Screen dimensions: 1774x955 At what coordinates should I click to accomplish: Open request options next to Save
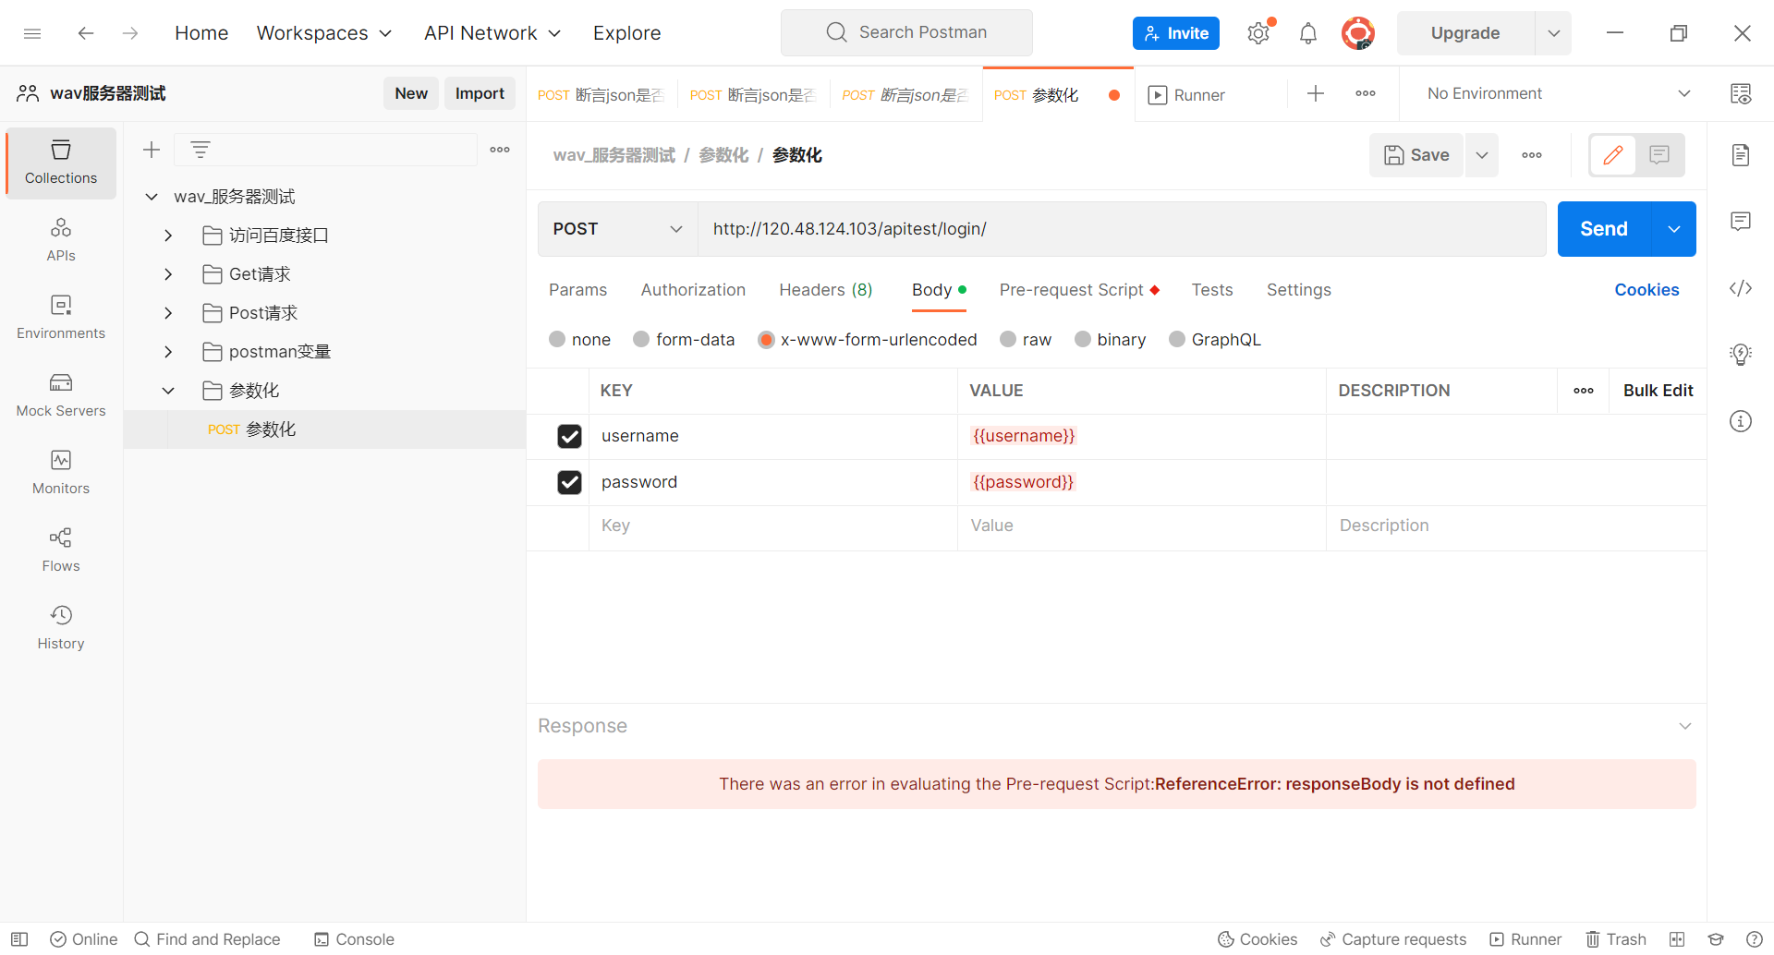click(x=1532, y=155)
